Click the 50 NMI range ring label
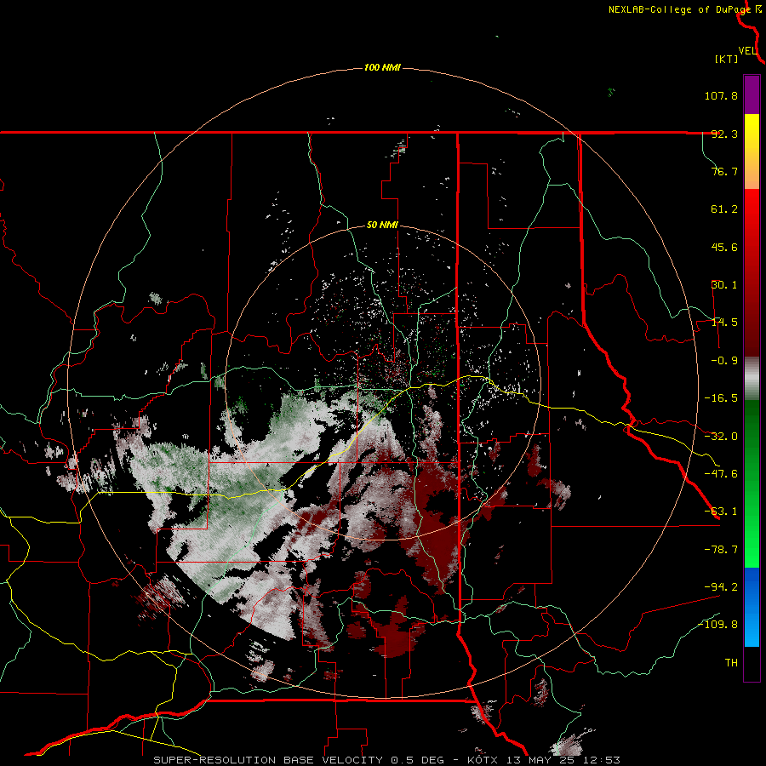 (382, 226)
